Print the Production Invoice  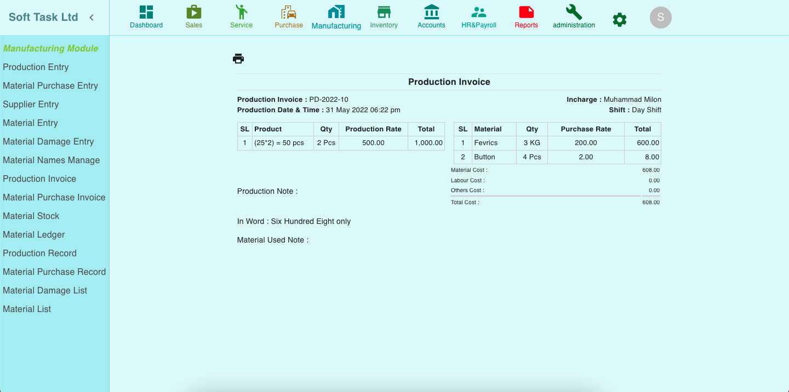pos(238,58)
